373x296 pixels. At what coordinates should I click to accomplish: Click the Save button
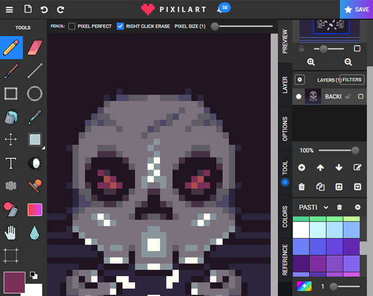point(356,9)
